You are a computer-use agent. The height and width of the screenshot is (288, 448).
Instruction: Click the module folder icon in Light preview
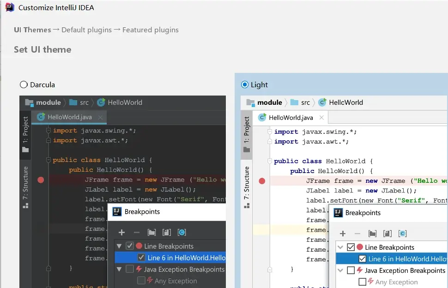click(x=250, y=102)
